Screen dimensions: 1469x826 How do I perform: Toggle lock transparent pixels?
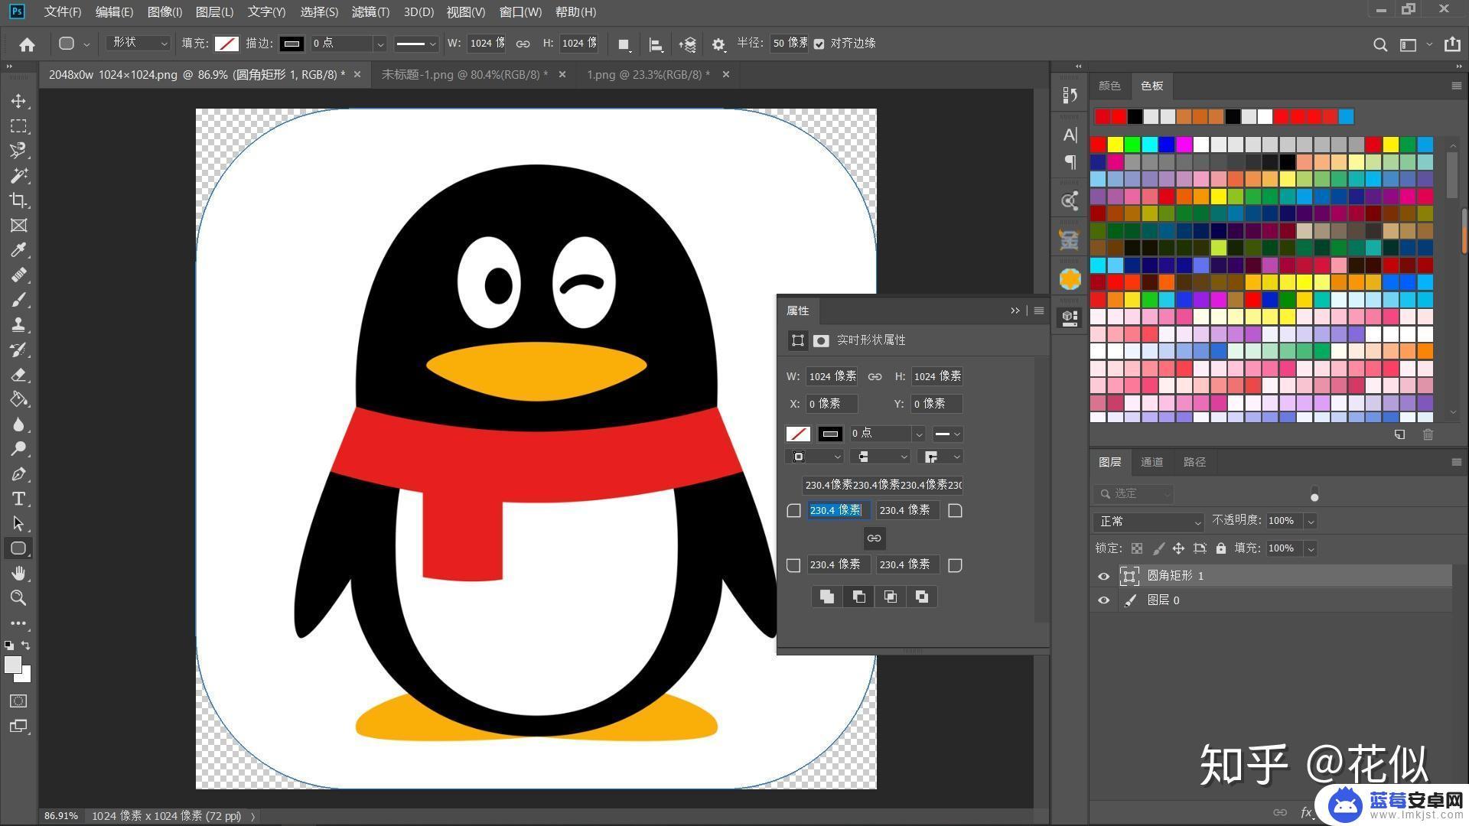[x=1137, y=548]
